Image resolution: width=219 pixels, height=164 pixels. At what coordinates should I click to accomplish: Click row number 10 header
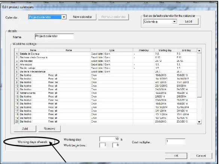[17, 86]
